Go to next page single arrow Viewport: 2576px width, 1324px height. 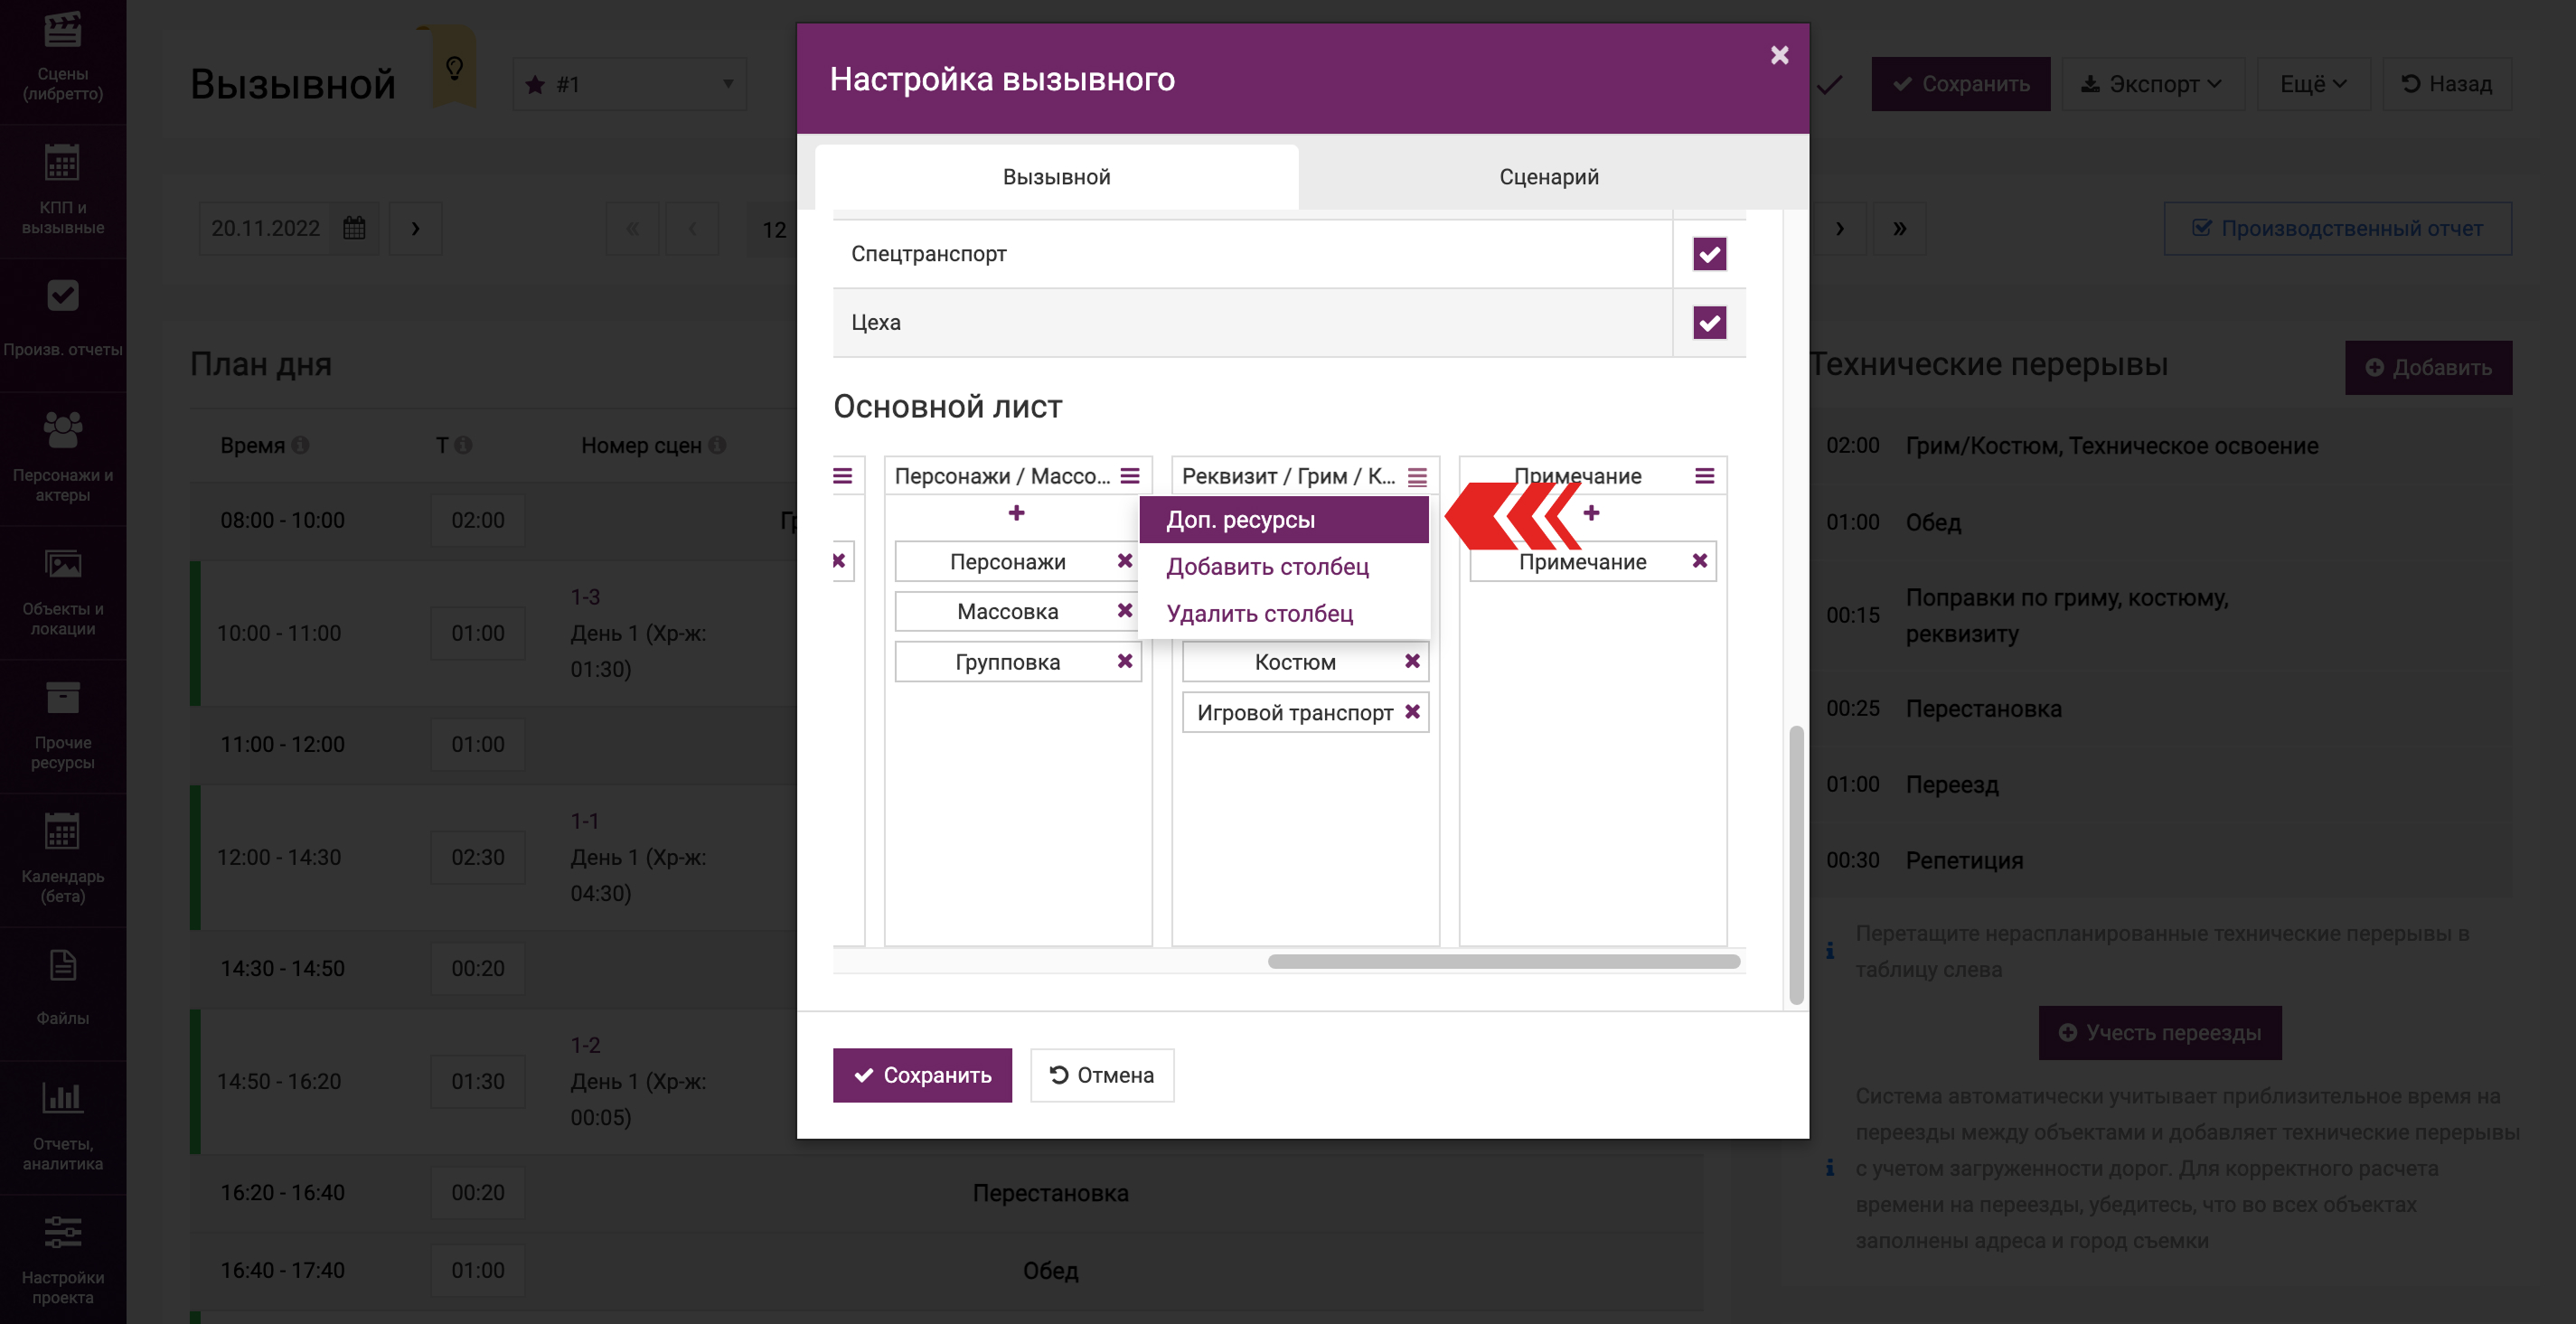pos(1839,228)
